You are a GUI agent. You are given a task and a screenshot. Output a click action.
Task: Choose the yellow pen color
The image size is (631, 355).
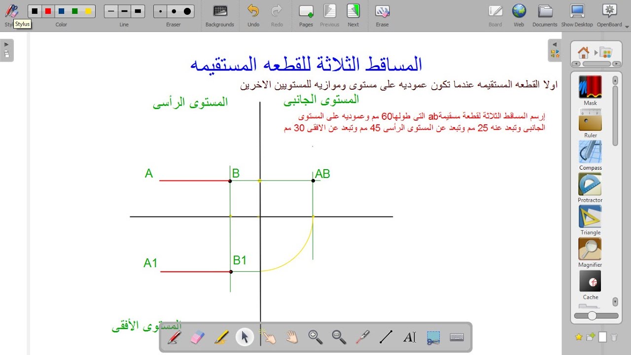[x=88, y=11]
